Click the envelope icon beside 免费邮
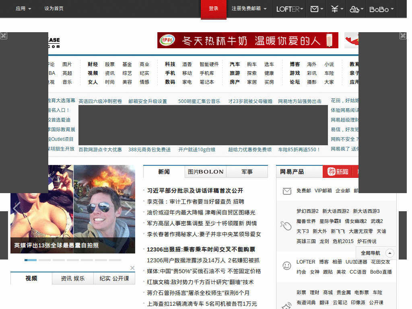412x309 pixels. point(286,192)
